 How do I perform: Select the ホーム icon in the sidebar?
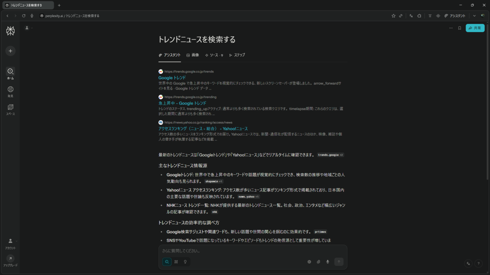[10, 73]
